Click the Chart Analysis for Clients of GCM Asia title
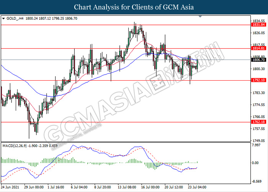Viewport: 268px width, 192px height. (134, 7)
